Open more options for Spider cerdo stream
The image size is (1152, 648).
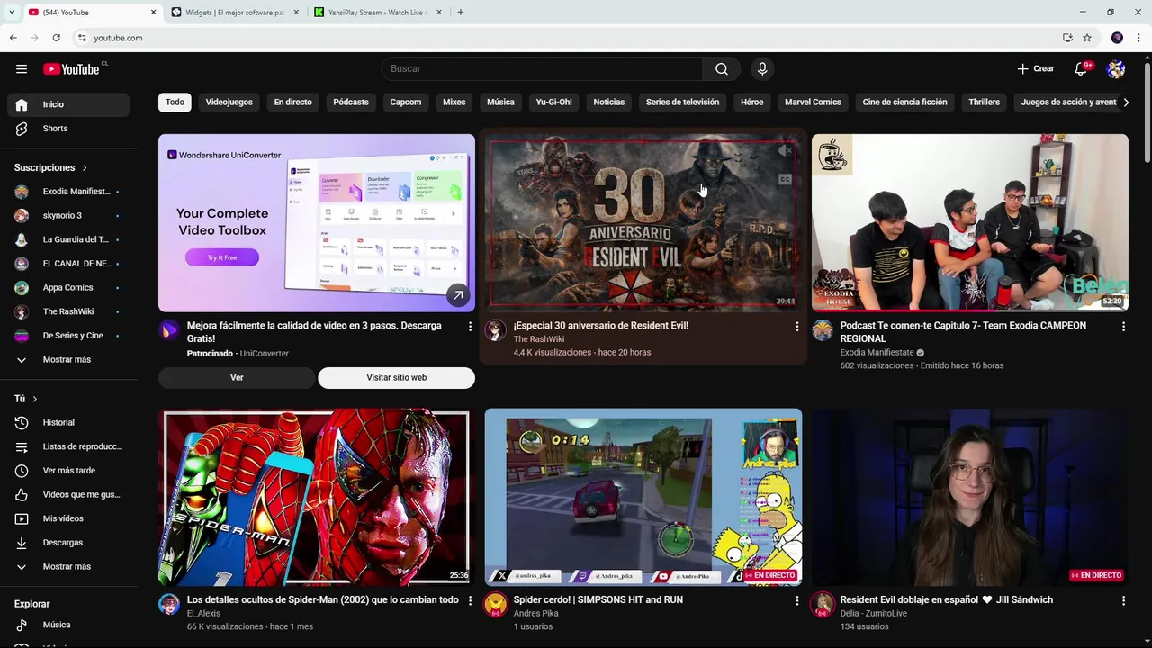pyautogui.click(x=796, y=600)
